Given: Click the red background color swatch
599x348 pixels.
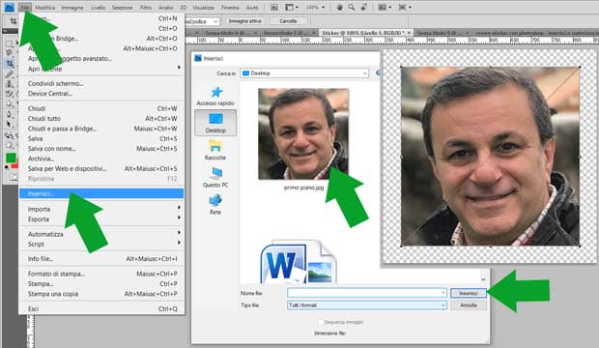Looking at the screenshot, I should click(14, 165).
